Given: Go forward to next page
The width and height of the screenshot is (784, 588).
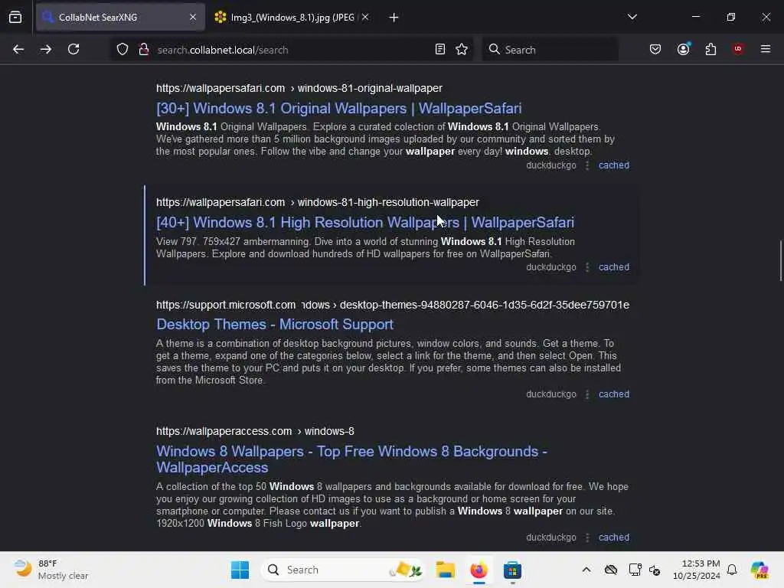Looking at the screenshot, I should click(45, 50).
